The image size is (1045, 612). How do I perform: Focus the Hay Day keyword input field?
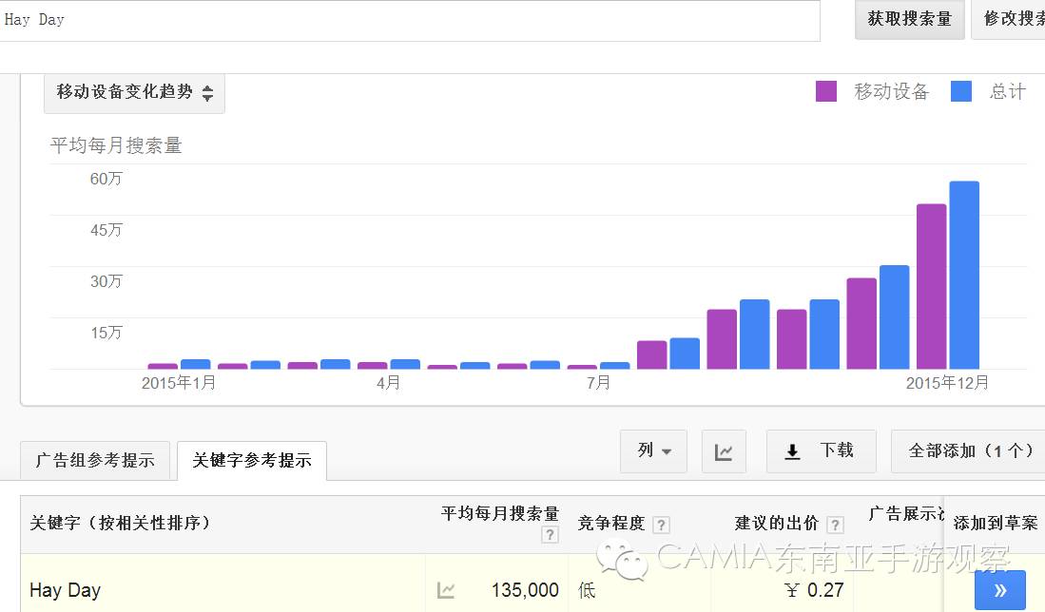(x=408, y=21)
